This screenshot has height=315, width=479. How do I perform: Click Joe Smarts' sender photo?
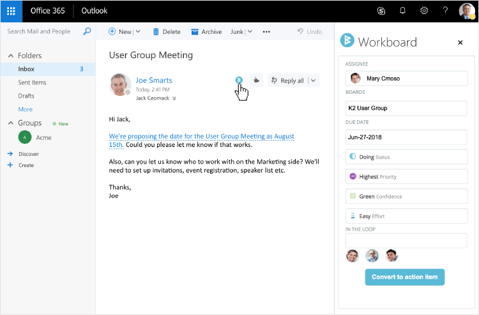[120, 84]
